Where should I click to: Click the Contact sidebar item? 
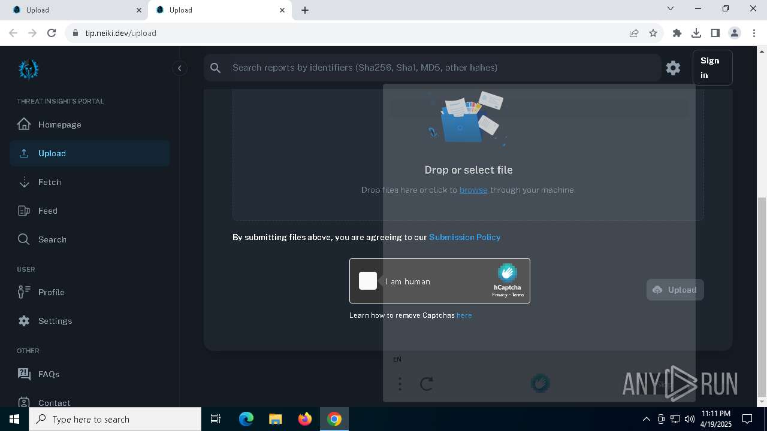tap(89, 402)
